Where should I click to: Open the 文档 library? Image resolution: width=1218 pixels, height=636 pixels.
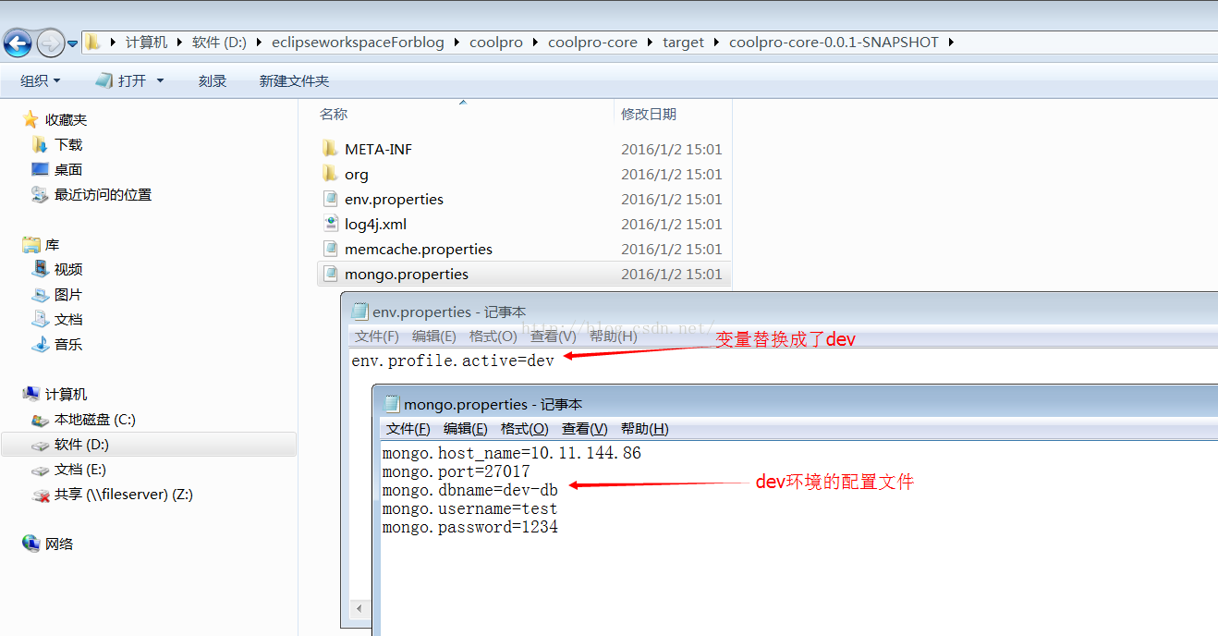point(68,319)
